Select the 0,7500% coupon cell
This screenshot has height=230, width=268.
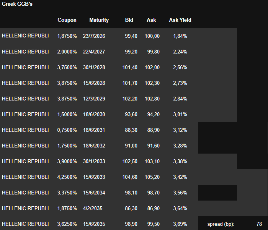(x=67, y=130)
